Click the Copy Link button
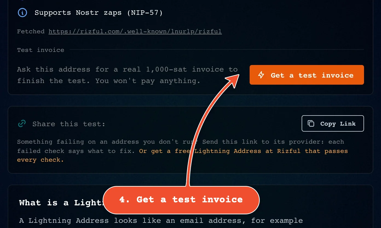The image size is (381, 228). pos(333,123)
